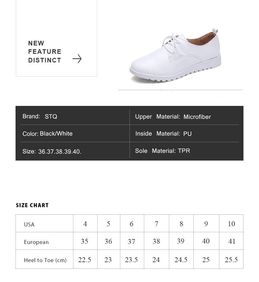Click the 24.5 heel to toe value

point(181,260)
